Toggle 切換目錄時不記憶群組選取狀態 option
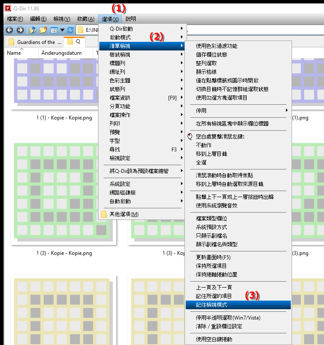324x345 pixels. coord(238,89)
